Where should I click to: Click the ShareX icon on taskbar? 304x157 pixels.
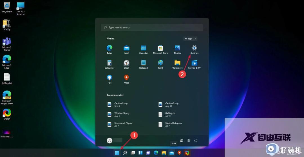tap(187, 153)
